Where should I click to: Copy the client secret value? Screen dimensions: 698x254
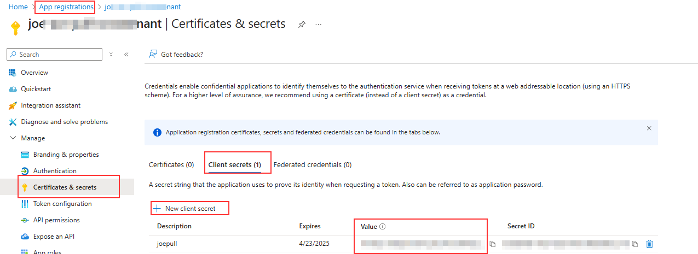[493, 244]
